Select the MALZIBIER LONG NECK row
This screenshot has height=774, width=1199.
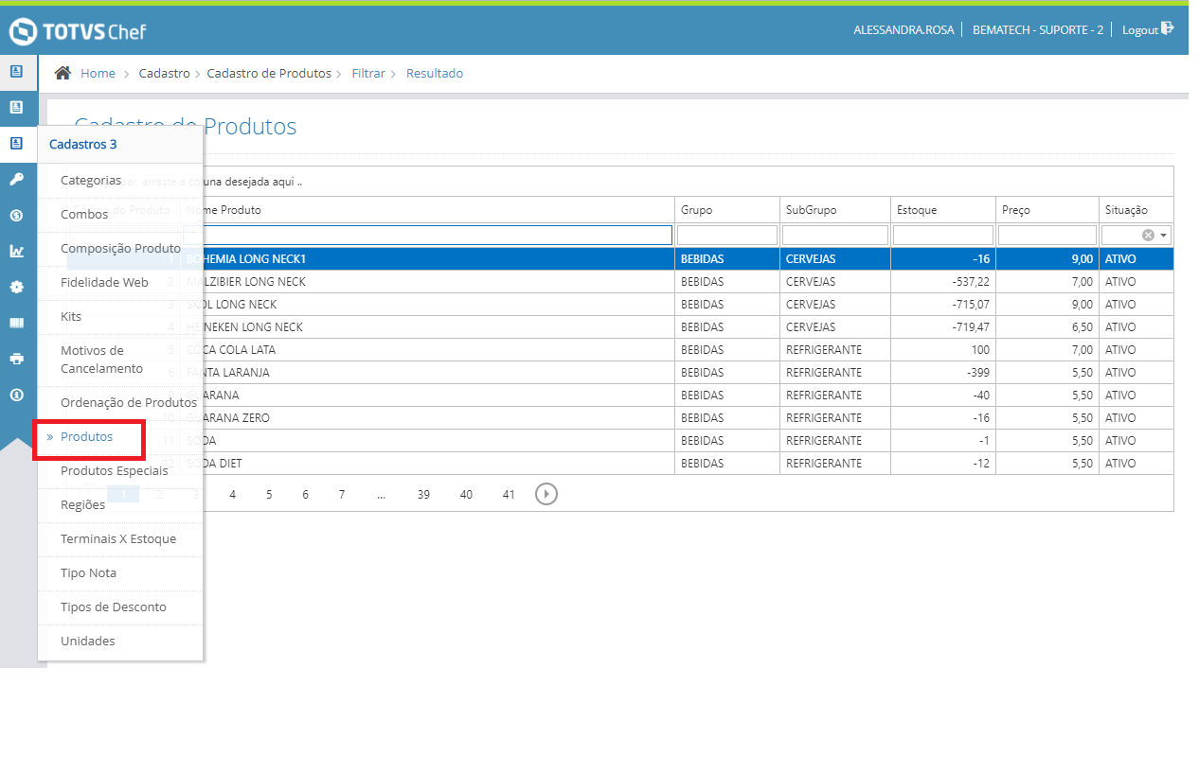(620, 282)
